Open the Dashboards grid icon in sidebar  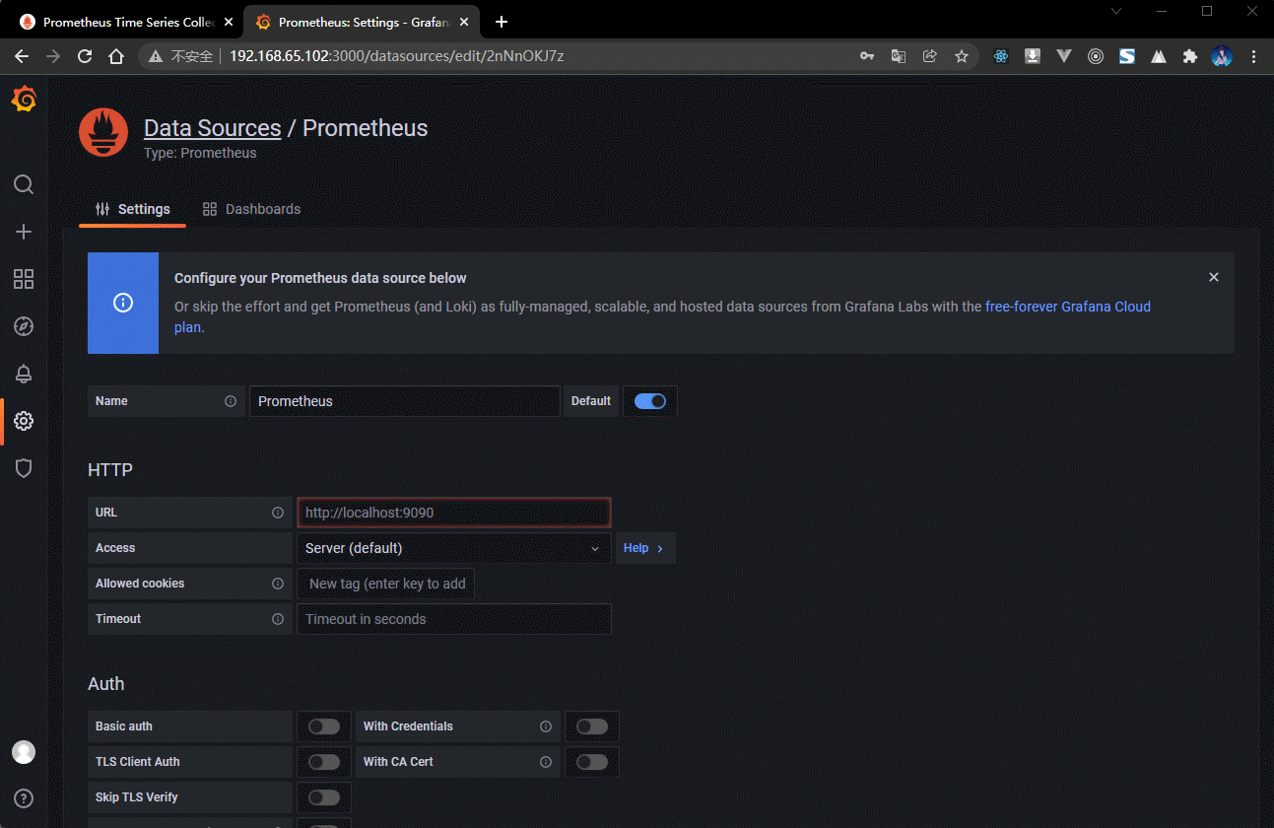[24, 279]
